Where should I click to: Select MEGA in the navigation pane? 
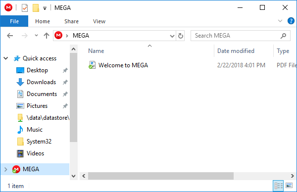tap(31, 169)
